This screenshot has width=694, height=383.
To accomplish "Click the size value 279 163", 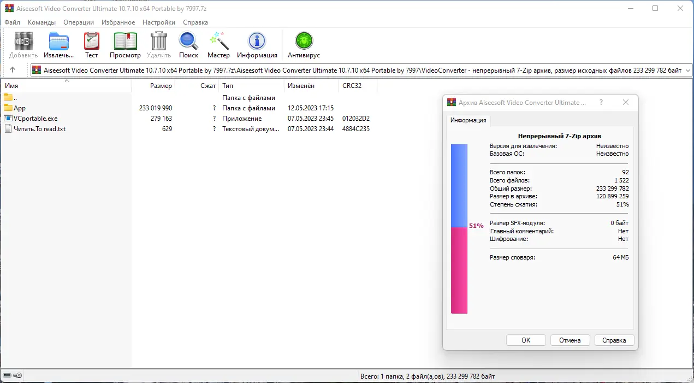I will [161, 119].
